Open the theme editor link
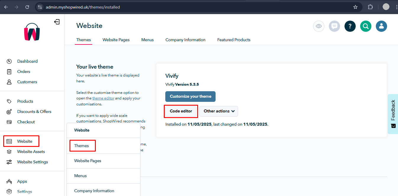 [x=103, y=98]
